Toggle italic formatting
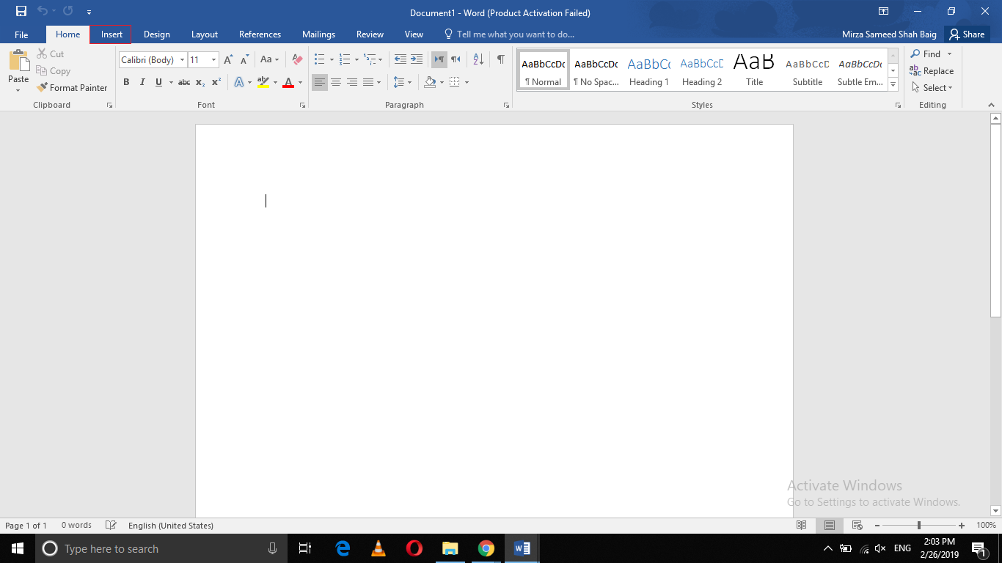This screenshot has height=563, width=1002. pyautogui.click(x=142, y=82)
